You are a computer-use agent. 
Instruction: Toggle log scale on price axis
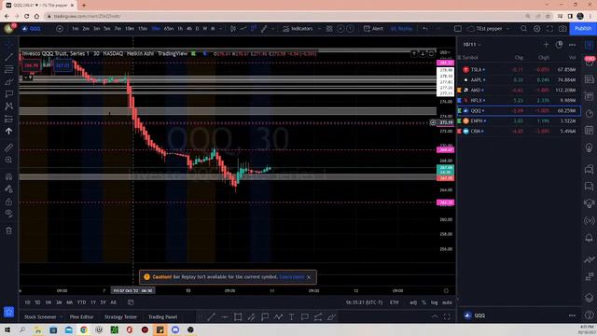click(x=434, y=302)
